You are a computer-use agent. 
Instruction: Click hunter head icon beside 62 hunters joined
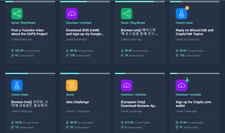point(12,56)
